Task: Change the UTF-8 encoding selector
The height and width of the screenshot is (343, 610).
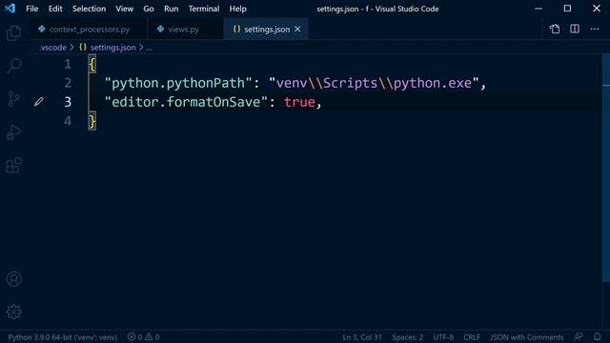Action: [x=443, y=337]
